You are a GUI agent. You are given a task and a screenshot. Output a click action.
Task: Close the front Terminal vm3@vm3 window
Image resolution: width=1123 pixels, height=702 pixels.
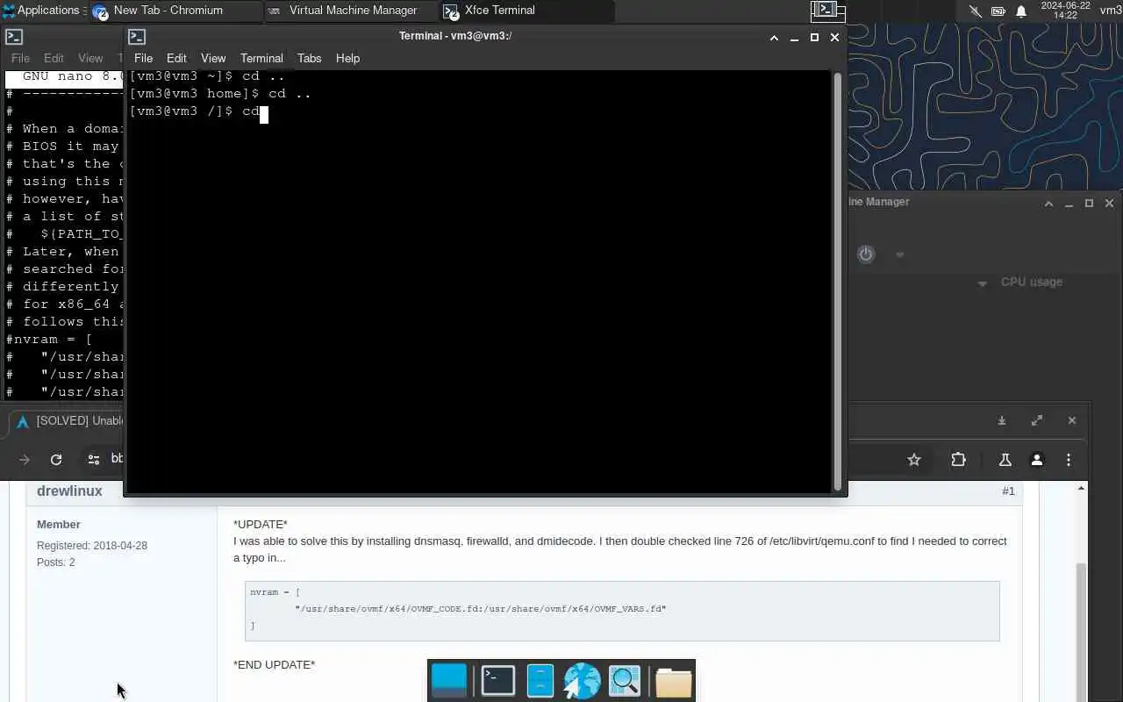click(834, 38)
